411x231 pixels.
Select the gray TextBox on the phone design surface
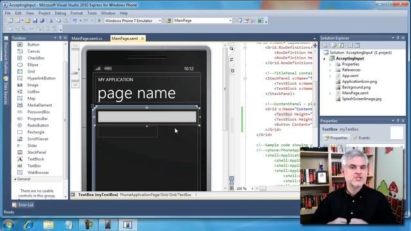click(147, 117)
